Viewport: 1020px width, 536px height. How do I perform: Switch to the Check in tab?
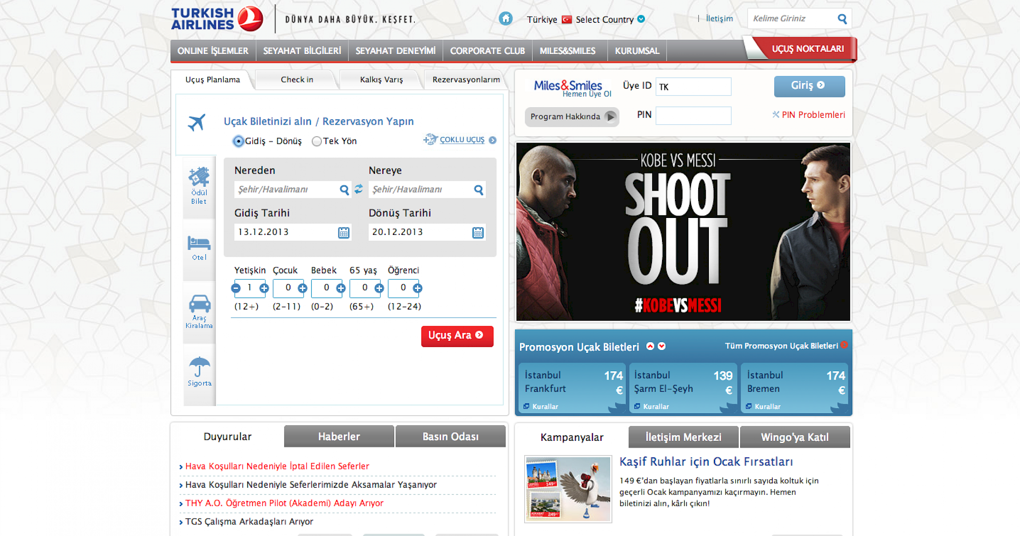click(297, 80)
